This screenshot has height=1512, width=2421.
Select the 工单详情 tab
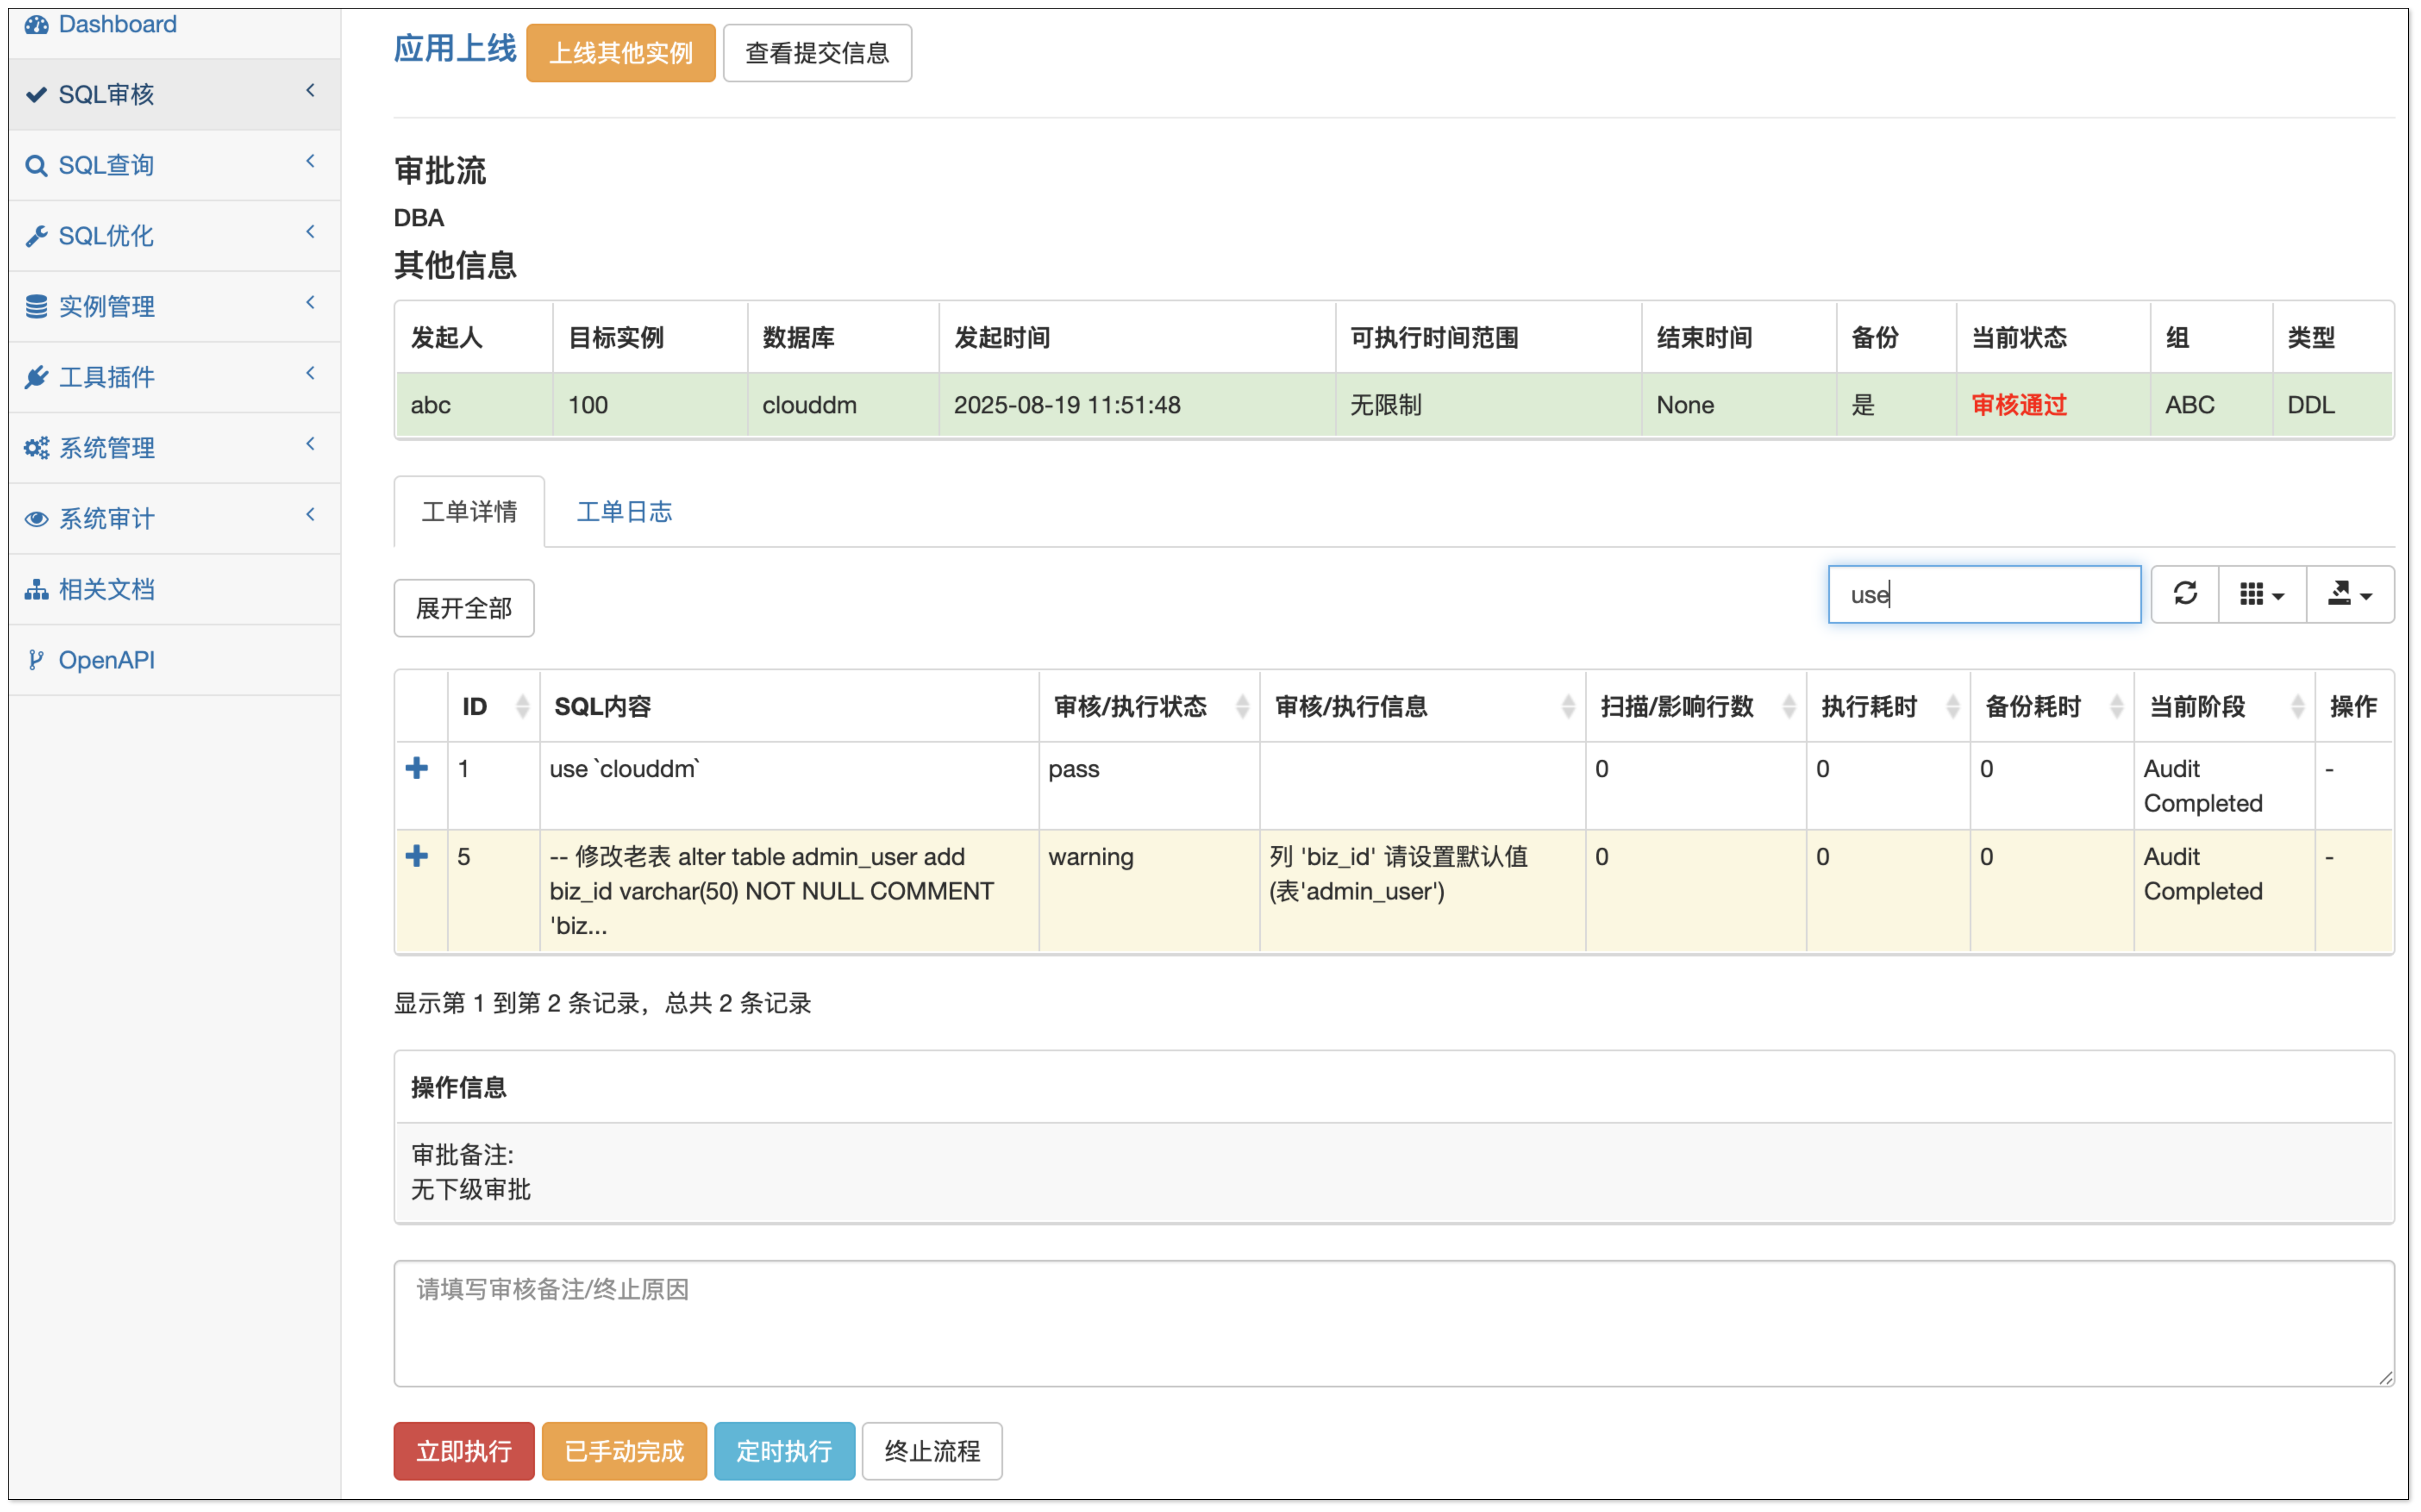tap(469, 512)
